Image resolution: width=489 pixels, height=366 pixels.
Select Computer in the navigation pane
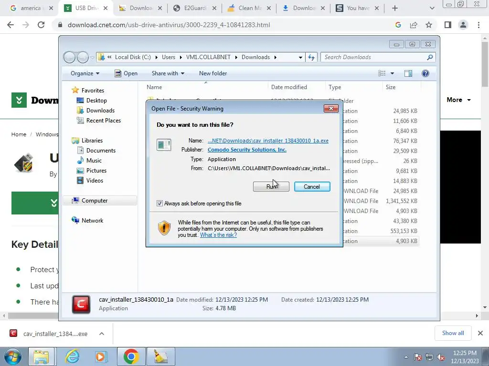coord(95,201)
